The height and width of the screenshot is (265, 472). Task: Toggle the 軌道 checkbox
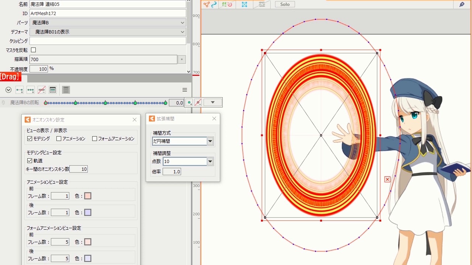[29, 160]
